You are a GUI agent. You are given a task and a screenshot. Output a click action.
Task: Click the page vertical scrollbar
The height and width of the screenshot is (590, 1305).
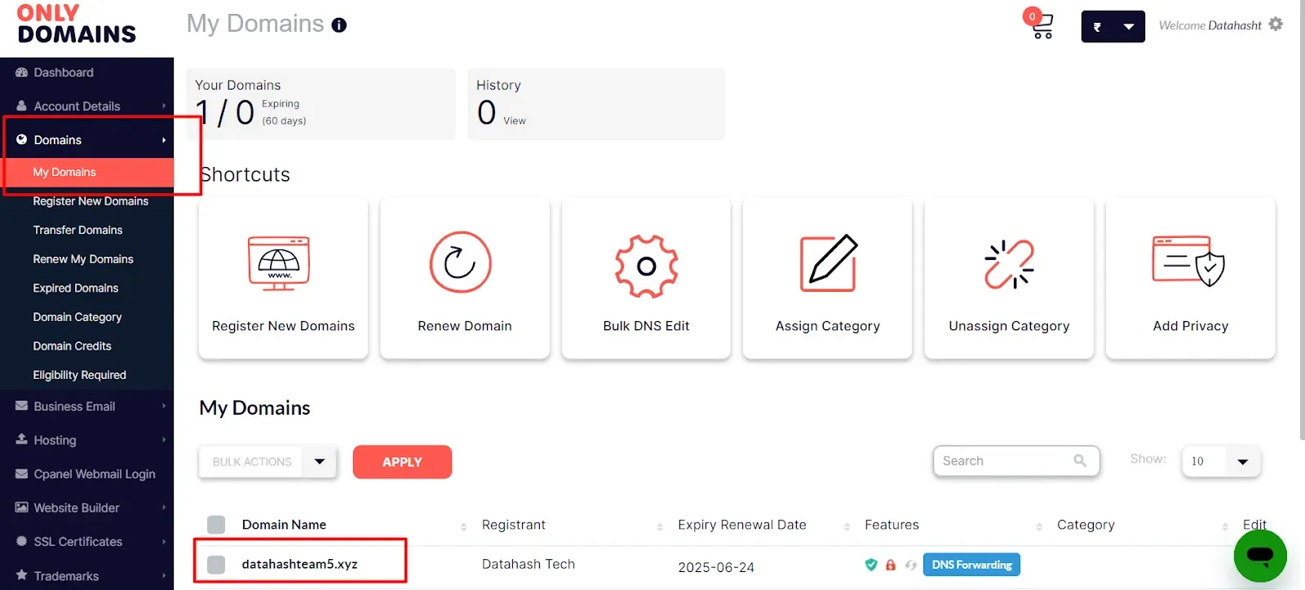tap(1301, 220)
